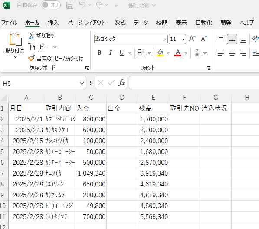Open the ページ レイアウト tab
The height and width of the screenshot is (229, 259).
click(x=87, y=23)
